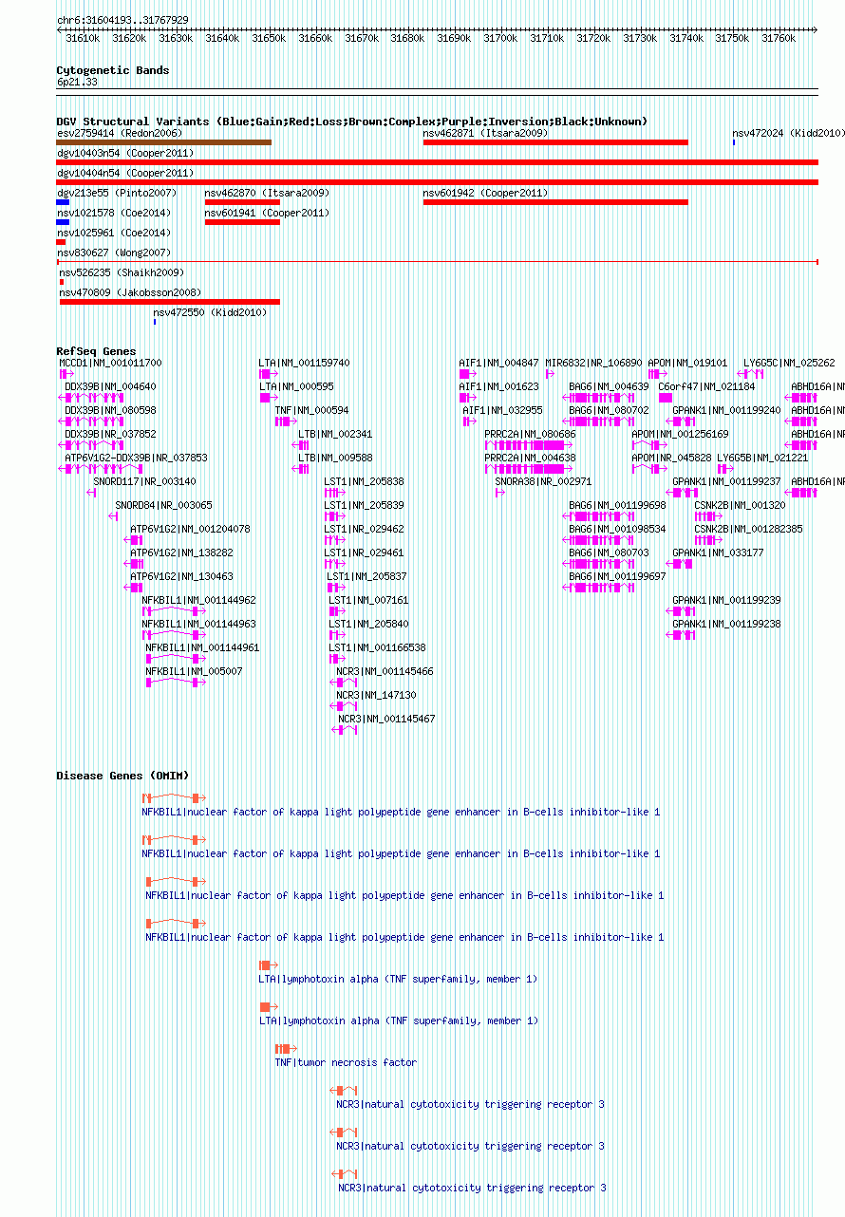Click the NFKBIL1|NM_005007 label
The width and height of the screenshot is (845, 1217).
click(194, 671)
